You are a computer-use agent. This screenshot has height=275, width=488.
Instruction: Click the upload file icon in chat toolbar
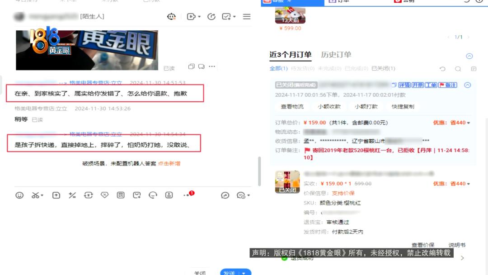(x=56, y=195)
